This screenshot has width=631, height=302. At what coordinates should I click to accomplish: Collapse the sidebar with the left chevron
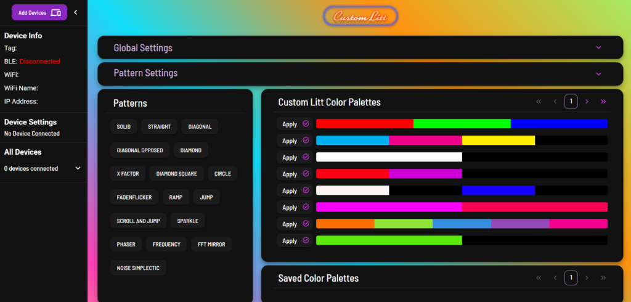click(x=75, y=12)
